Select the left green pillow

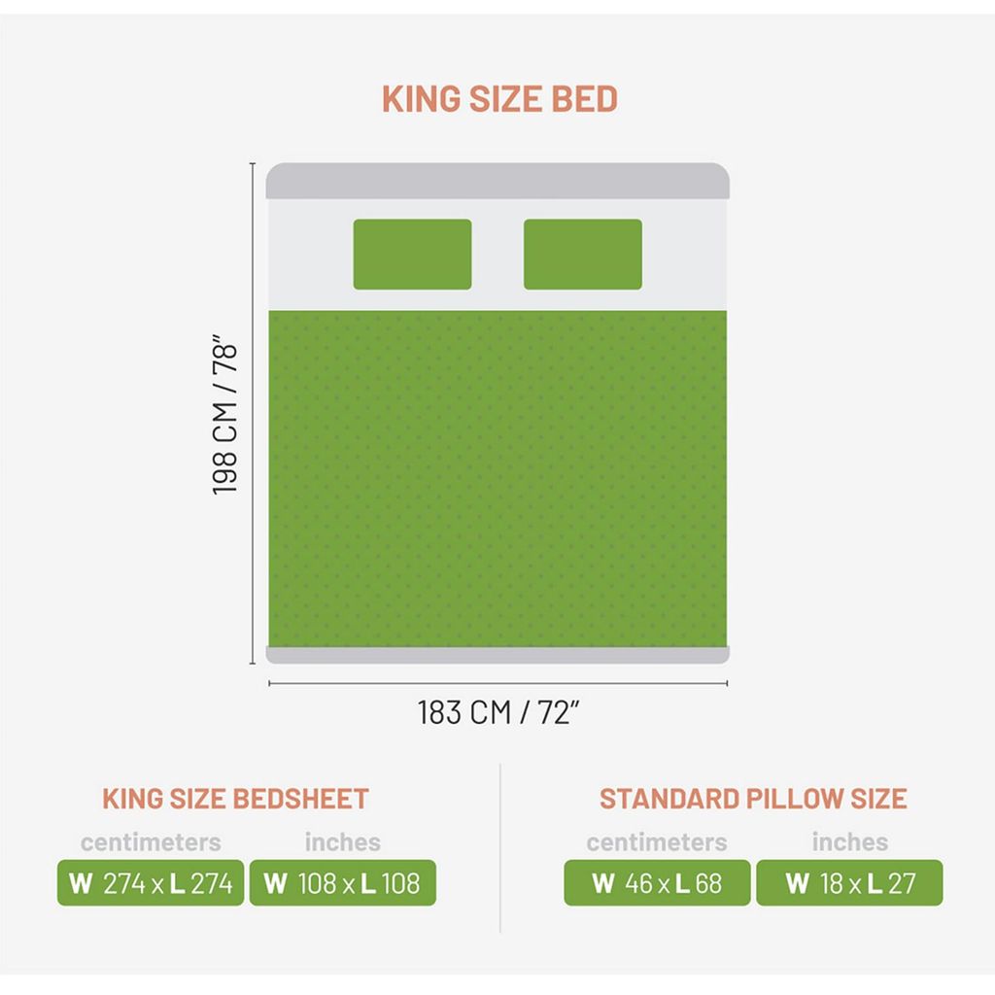[x=412, y=255]
